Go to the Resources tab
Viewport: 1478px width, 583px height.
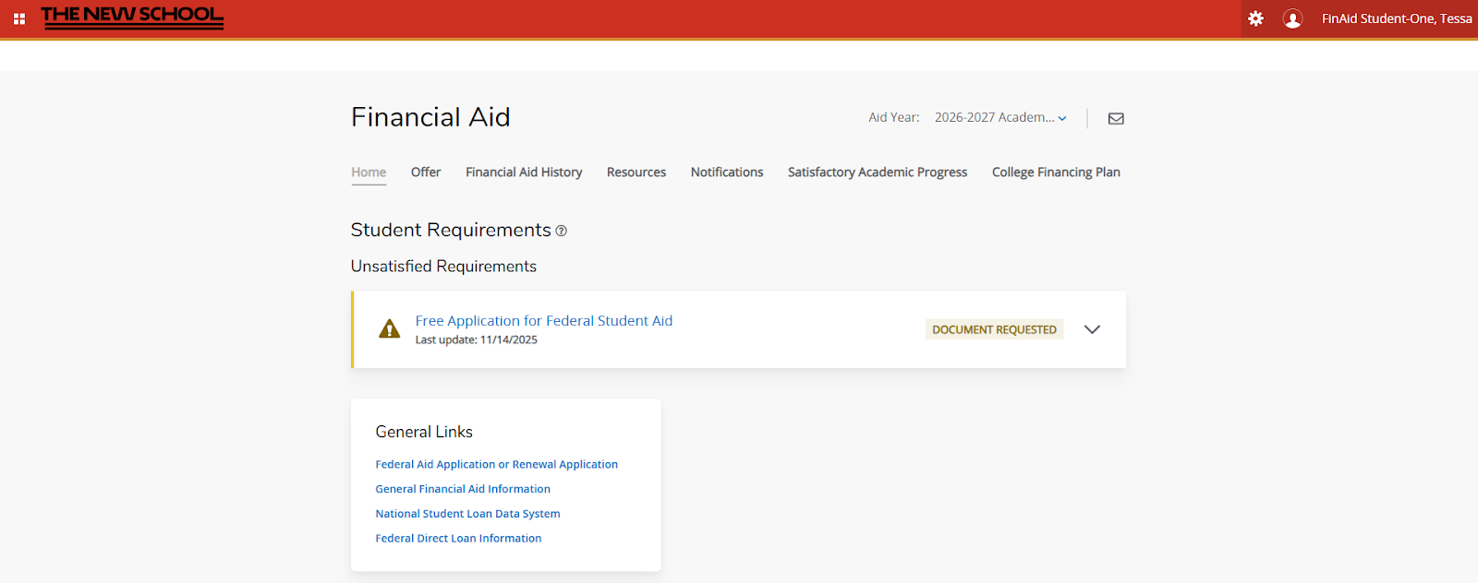coord(636,173)
